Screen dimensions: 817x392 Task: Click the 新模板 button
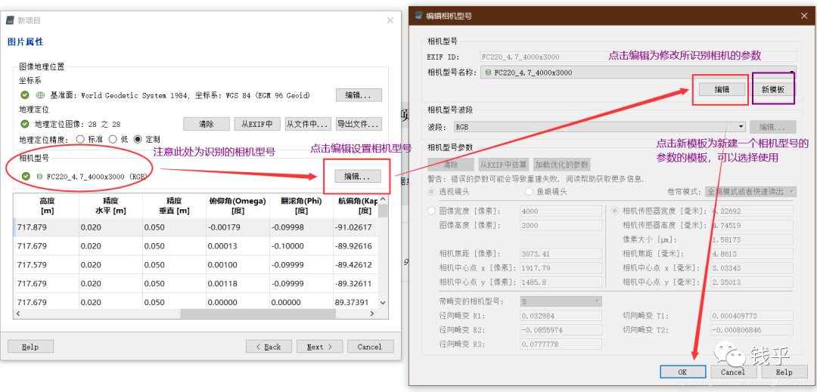pos(773,89)
